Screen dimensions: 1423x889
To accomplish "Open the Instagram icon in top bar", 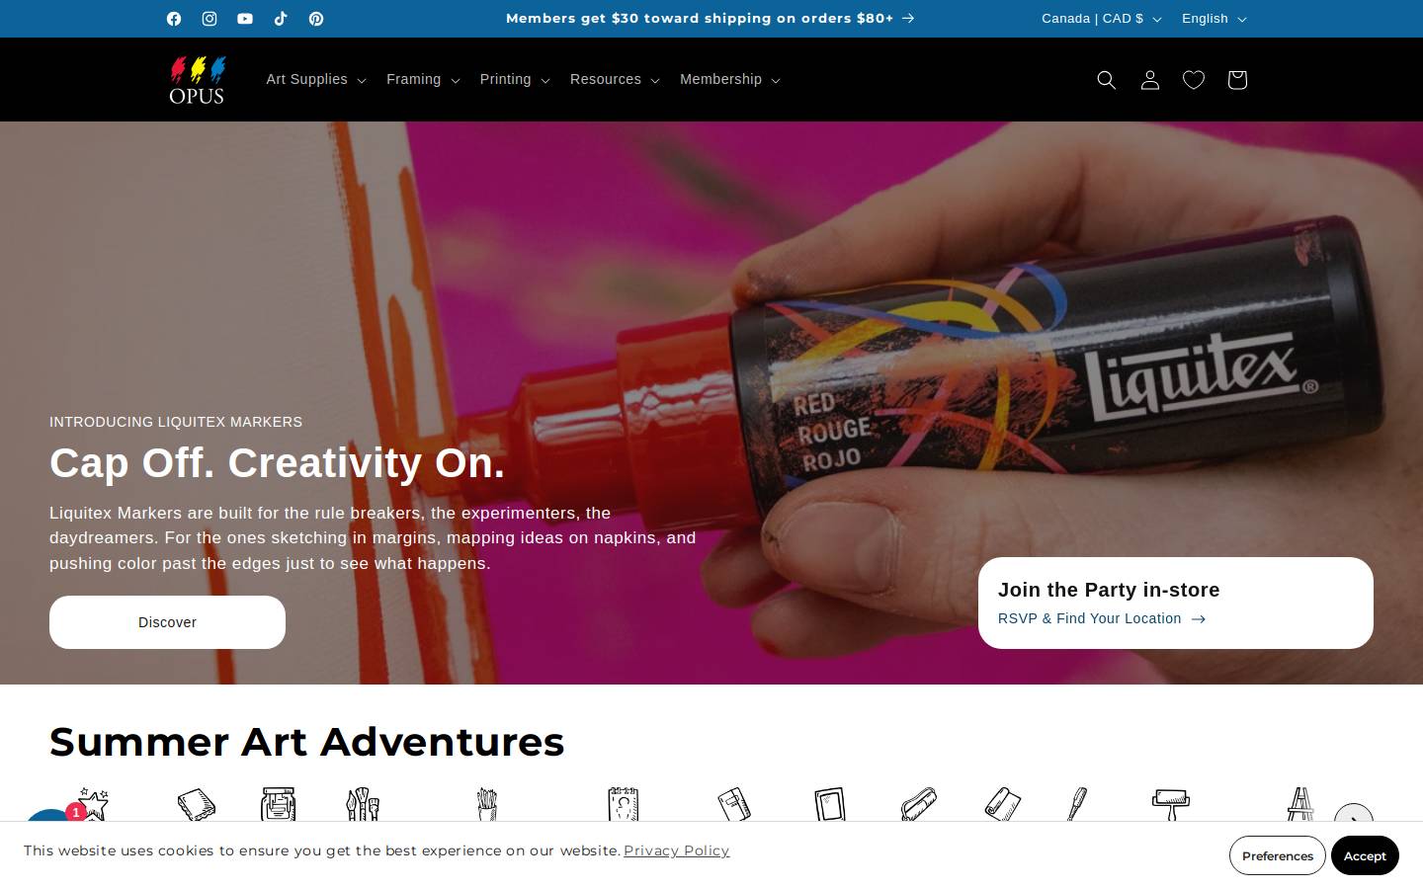I will pos(209,19).
